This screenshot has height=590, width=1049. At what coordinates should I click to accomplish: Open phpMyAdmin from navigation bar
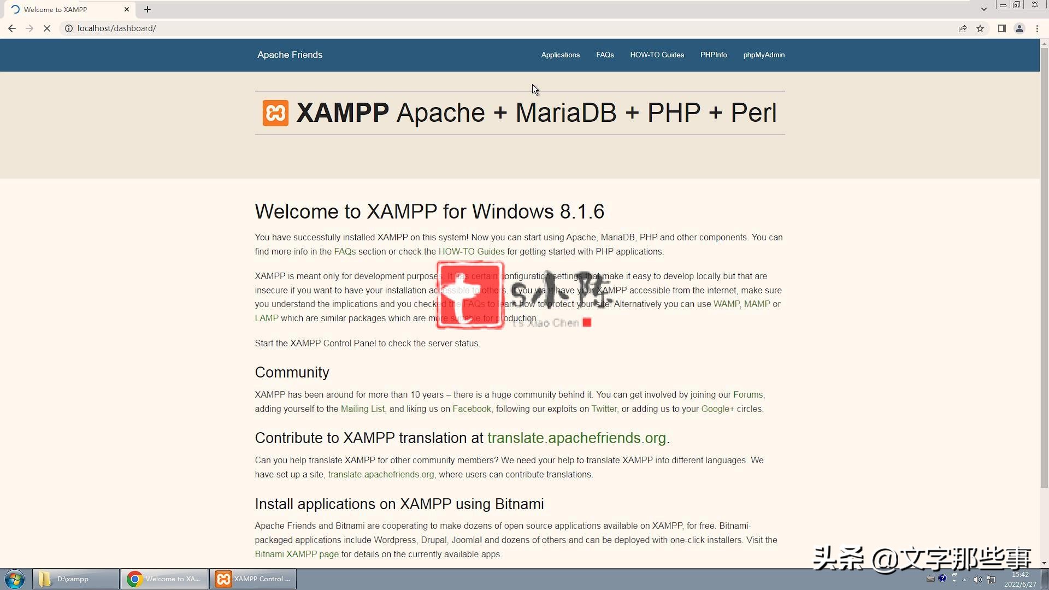click(x=764, y=55)
